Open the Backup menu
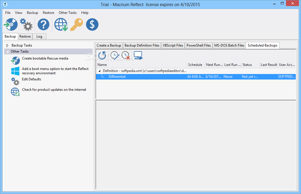The height and width of the screenshot is (194, 301). click(x=32, y=13)
